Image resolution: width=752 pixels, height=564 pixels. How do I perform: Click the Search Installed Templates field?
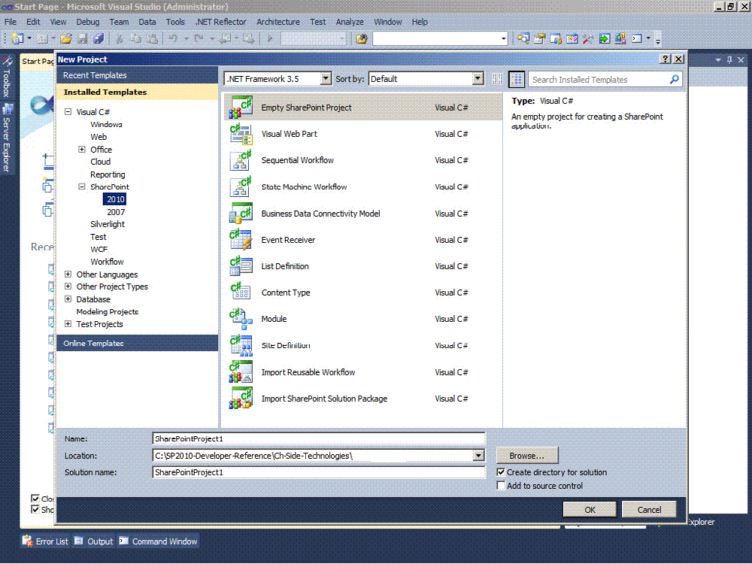click(x=599, y=79)
